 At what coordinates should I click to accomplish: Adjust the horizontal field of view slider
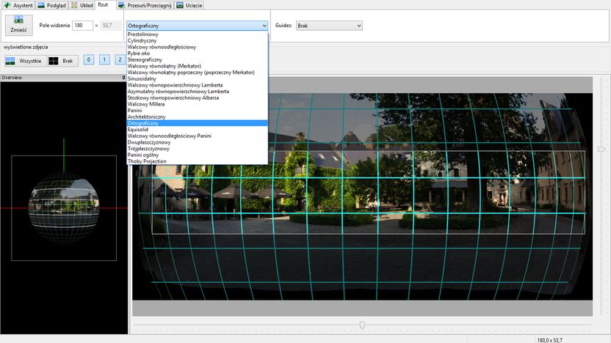[x=362, y=325]
